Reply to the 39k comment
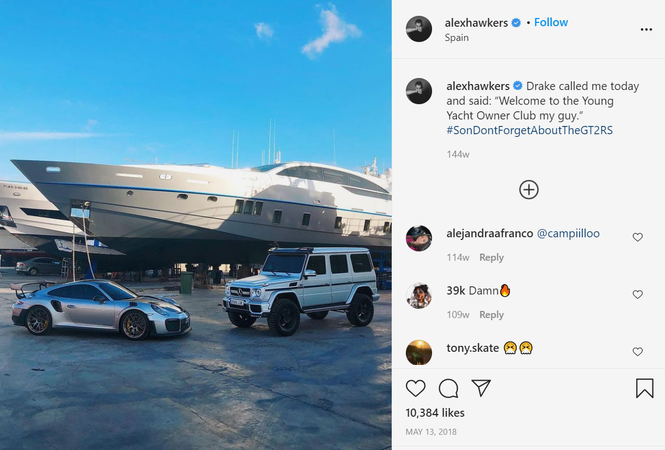This screenshot has width=665, height=450. tap(492, 315)
